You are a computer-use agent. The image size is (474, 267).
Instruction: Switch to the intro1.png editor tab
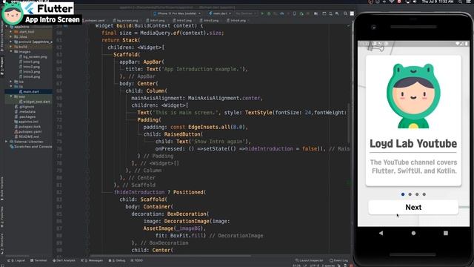[156, 21]
